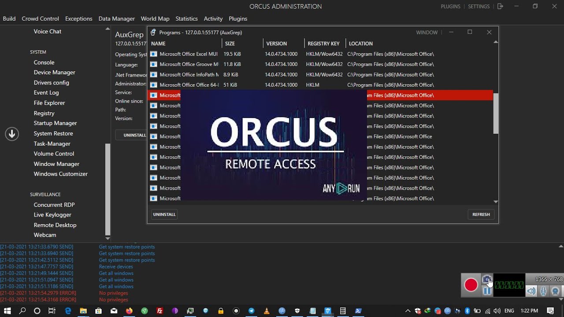
Task: Open Microsoft Store from taskbar
Action: click(x=98, y=311)
